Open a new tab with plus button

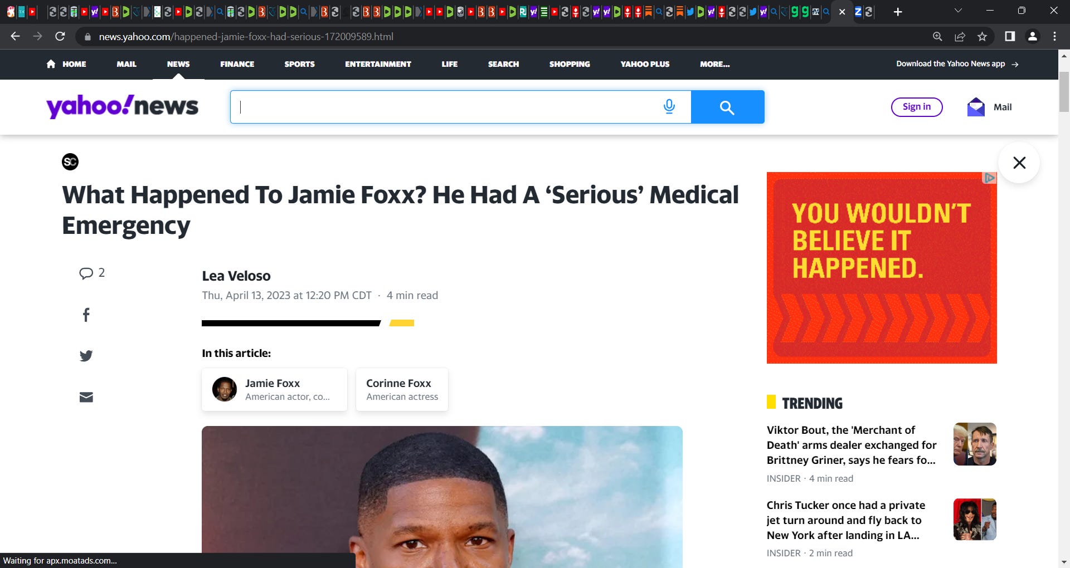tap(897, 12)
